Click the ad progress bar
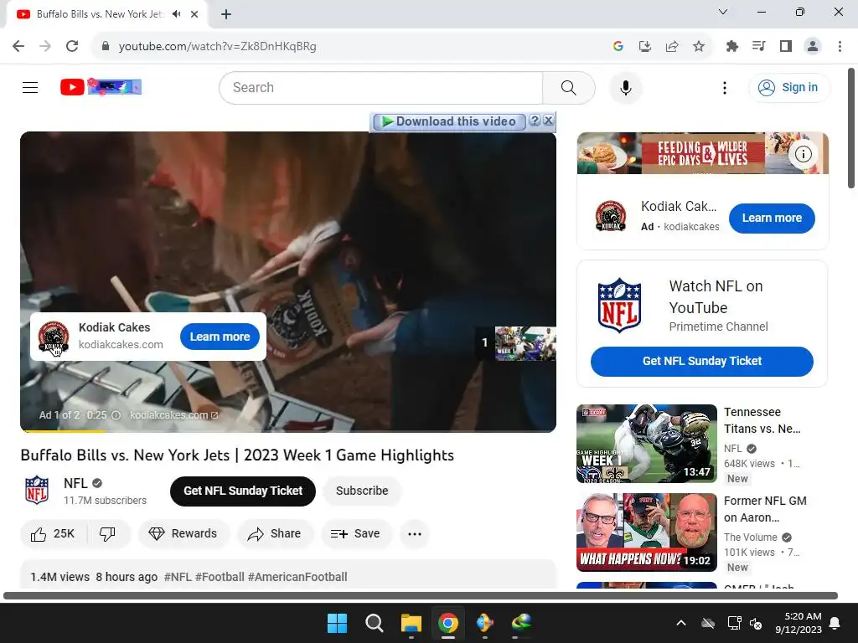 (288, 431)
